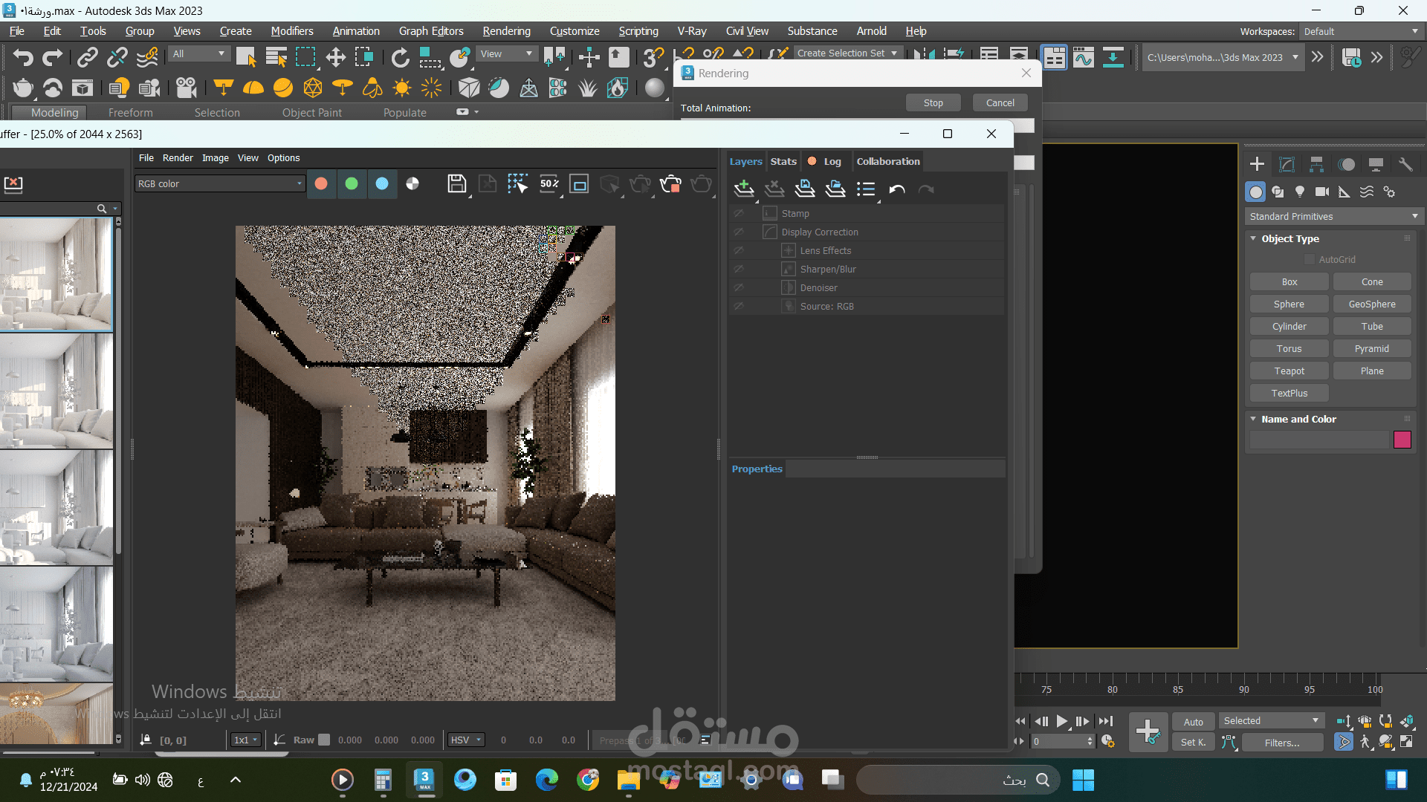
Task: Toggle visibility of the Denoiser layer
Action: [x=738, y=287]
